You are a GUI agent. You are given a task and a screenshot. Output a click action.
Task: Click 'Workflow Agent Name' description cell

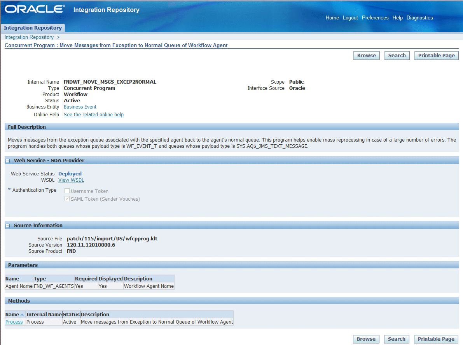point(149,286)
